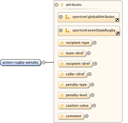Click the eventStateRugby attribute group icon
Viewport: 128px width, 123px height.
pos(67,31)
